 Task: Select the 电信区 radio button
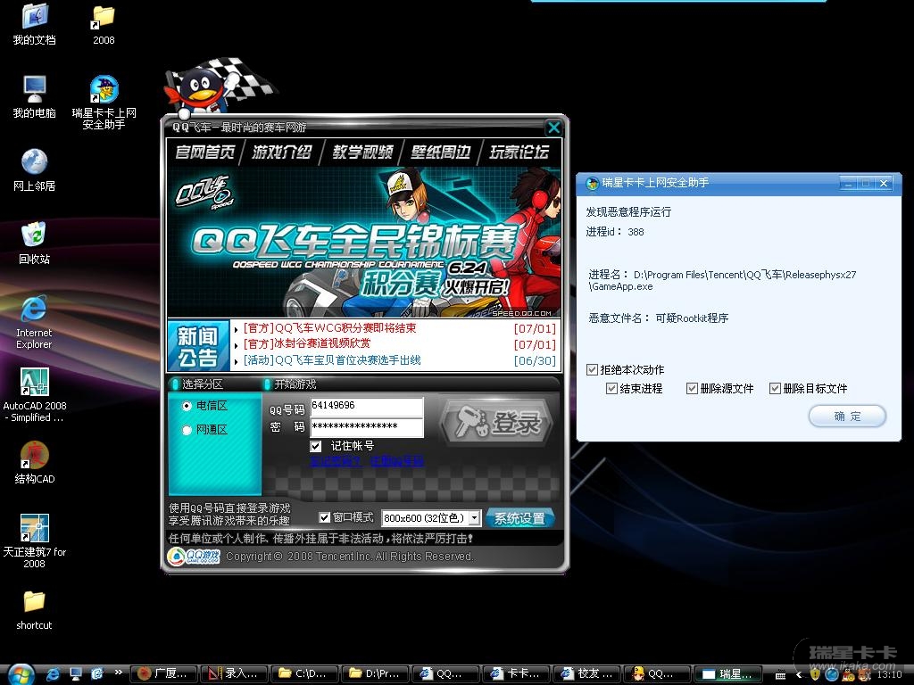pyautogui.click(x=187, y=406)
